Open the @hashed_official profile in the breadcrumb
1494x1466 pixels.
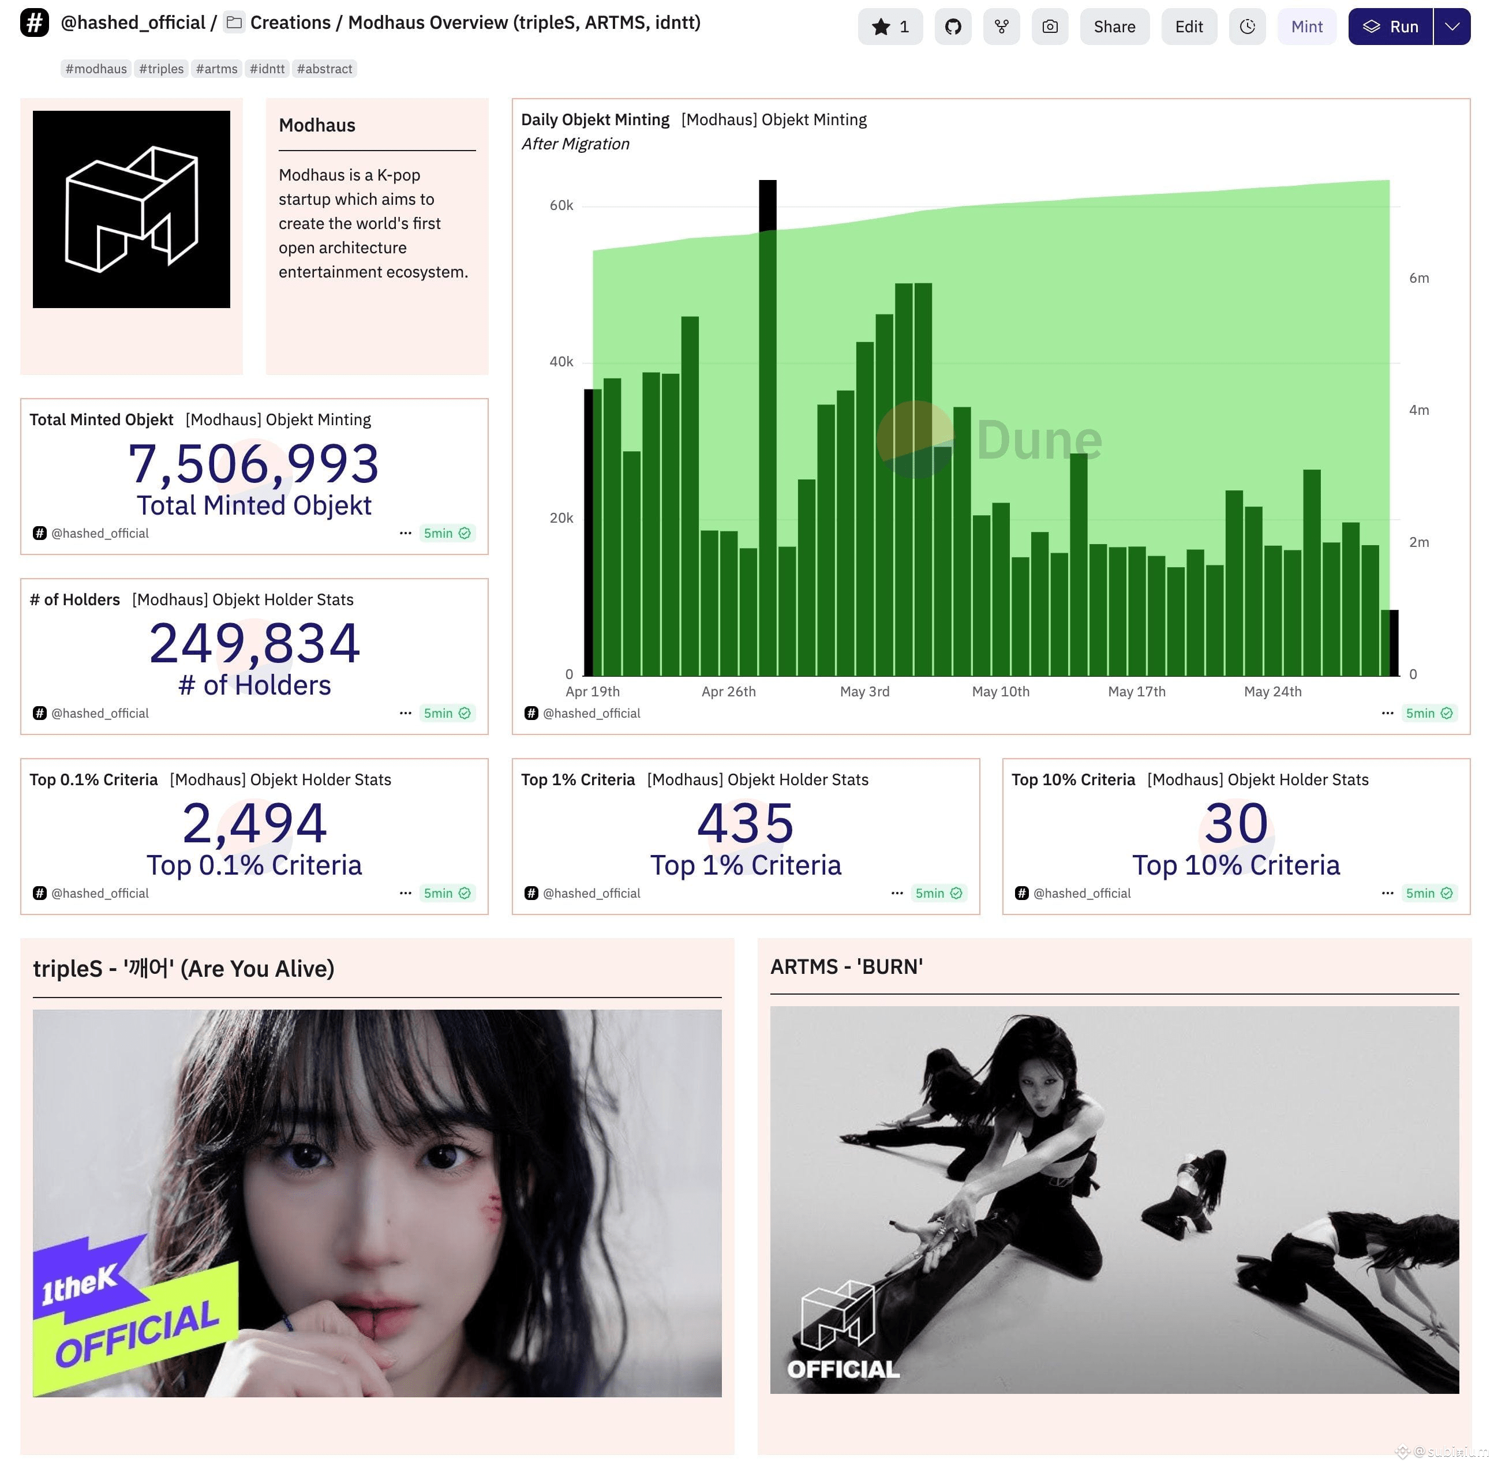point(133,23)
